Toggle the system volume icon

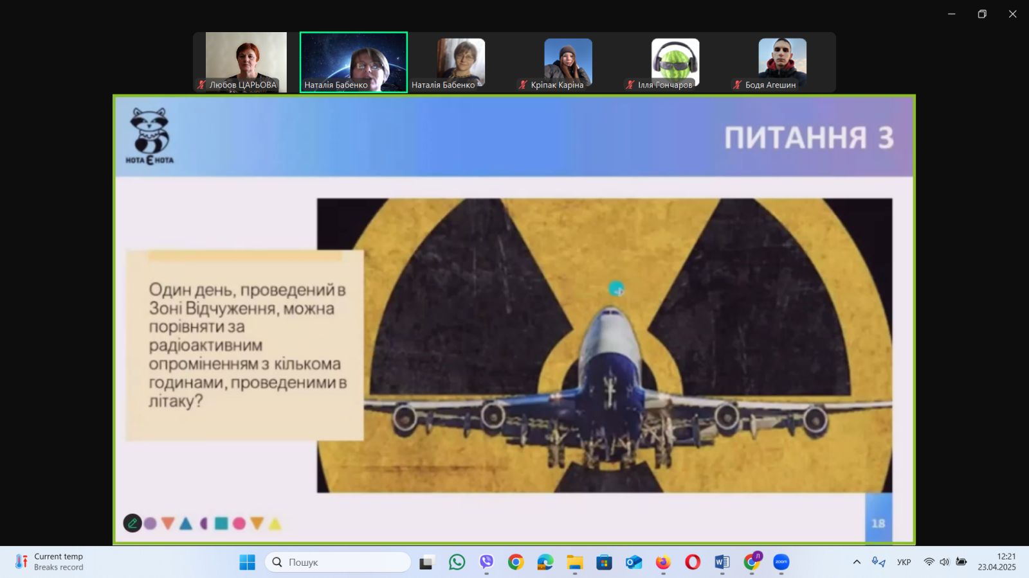(x=944, y=562)
